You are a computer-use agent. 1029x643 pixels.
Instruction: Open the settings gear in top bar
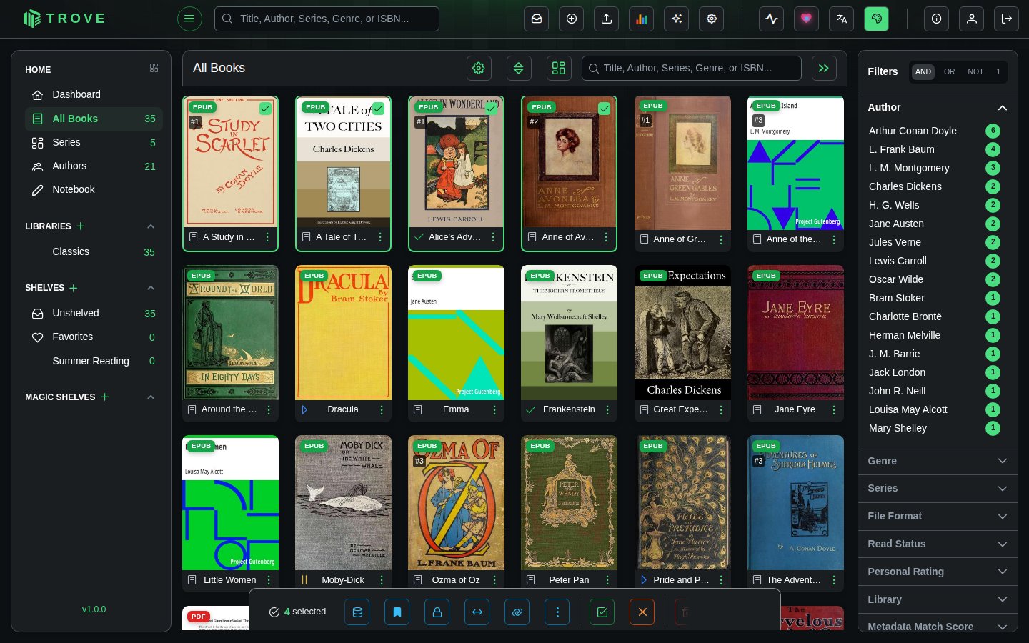[x=712, y=19]
